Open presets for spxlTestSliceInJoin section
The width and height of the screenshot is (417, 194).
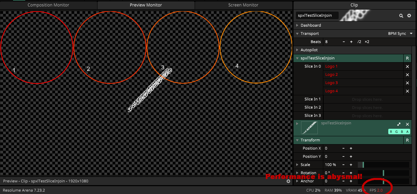coord(407,58)
